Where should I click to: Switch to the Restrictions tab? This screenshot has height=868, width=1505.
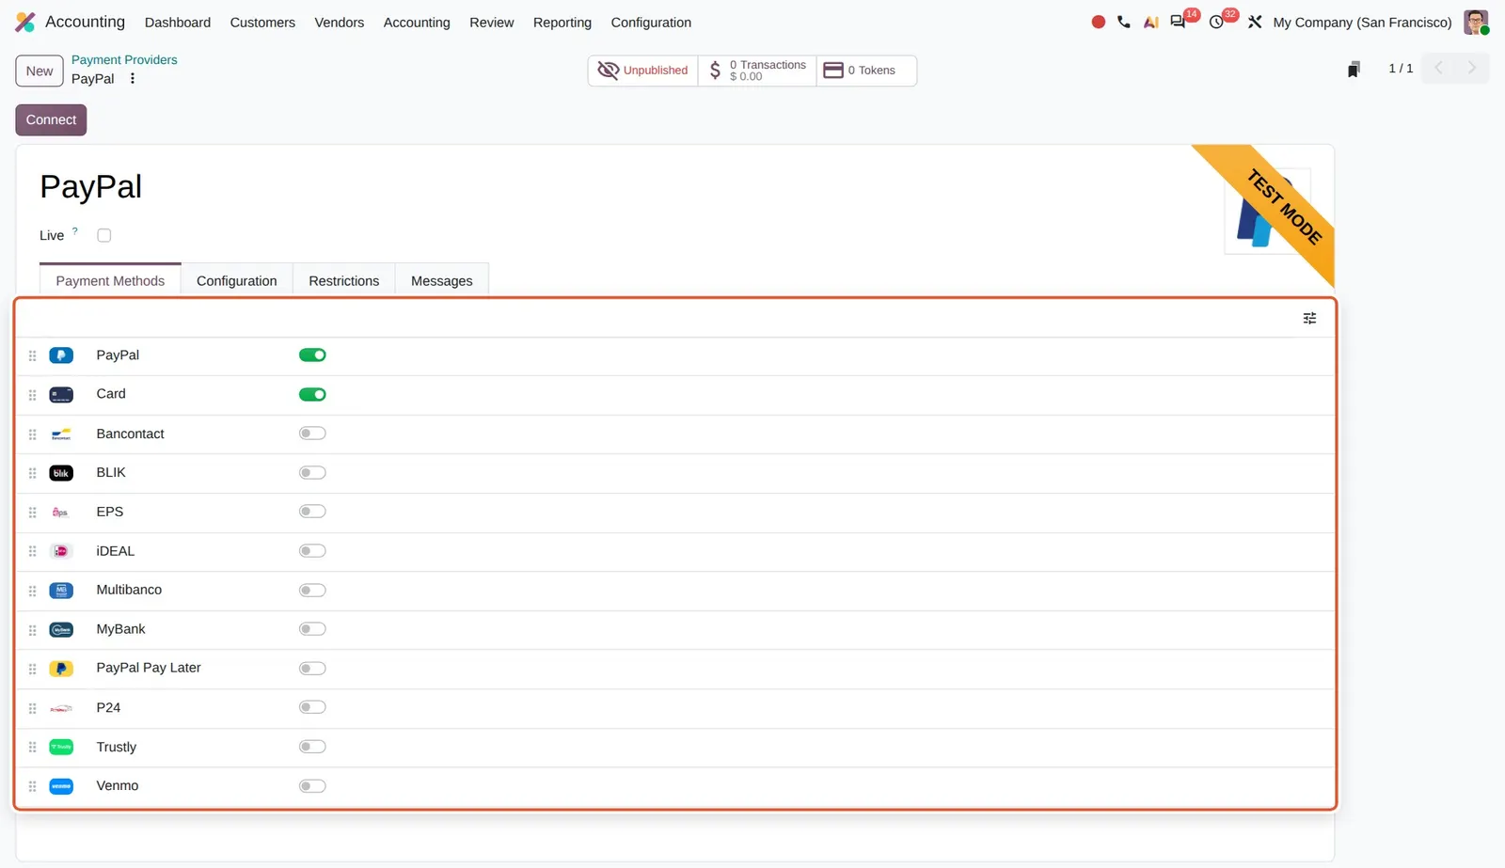tap(344, 280)
